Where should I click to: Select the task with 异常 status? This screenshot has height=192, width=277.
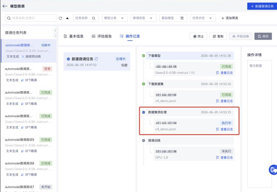[x=29, y=74]
